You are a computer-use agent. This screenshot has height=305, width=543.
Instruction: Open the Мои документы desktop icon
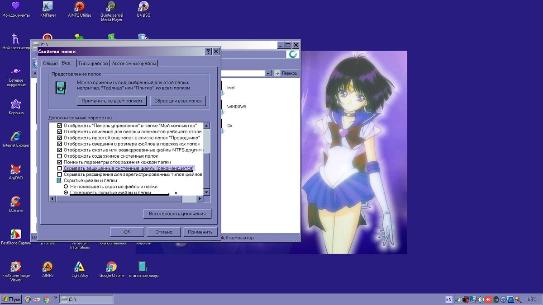tap(16, 9)
